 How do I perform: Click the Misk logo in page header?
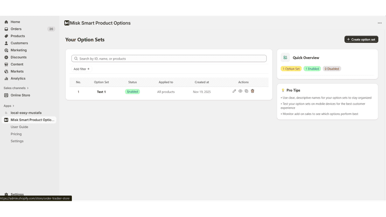coord(67,23)
